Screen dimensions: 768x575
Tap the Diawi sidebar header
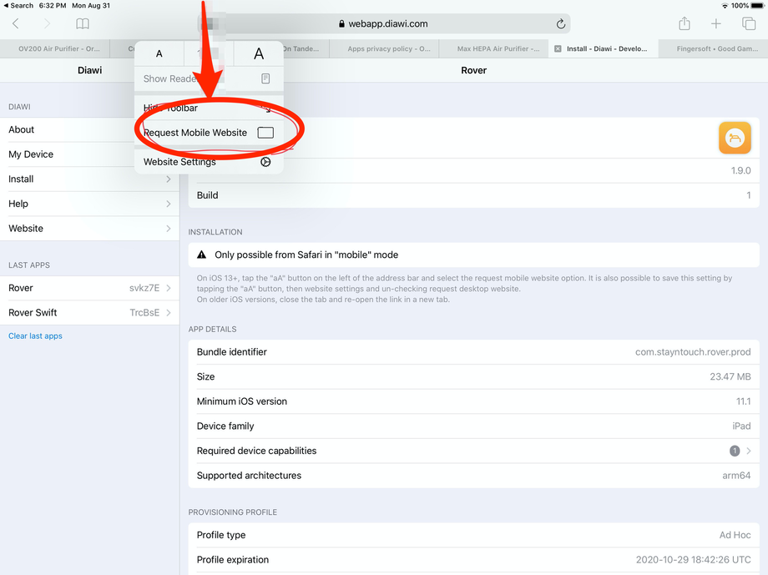pyautogui.click(x=89, y=70)
